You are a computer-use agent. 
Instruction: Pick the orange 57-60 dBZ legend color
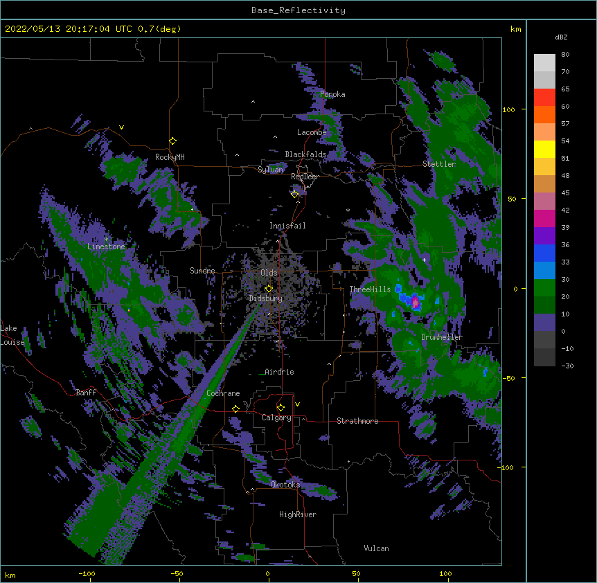[x=544, y=114]
